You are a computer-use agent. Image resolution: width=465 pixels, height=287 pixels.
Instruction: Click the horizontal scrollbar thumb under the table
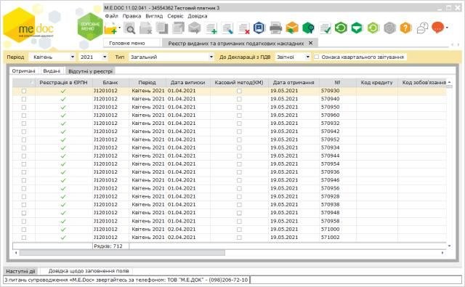pos(122,253)
